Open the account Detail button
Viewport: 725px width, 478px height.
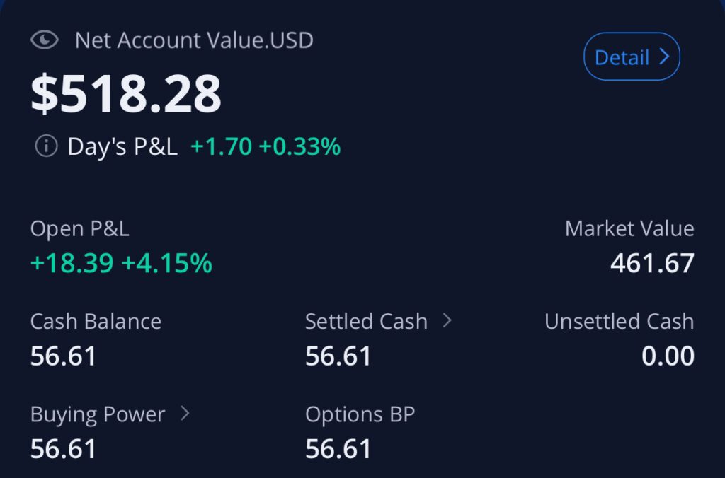click(631, 57)
